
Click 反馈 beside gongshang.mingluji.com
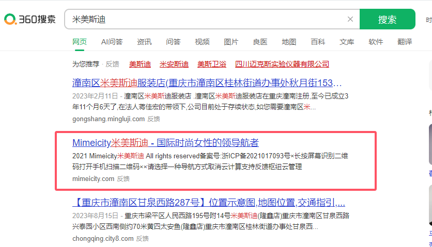pyautogui.click(x=153, y=119)
